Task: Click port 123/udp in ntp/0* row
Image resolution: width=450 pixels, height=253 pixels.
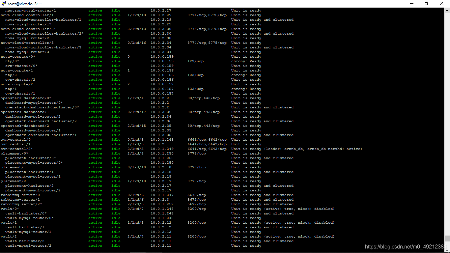Action: [196, 61]
